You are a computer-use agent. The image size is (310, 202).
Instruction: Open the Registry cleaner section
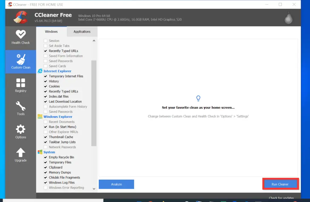(20, 85)
